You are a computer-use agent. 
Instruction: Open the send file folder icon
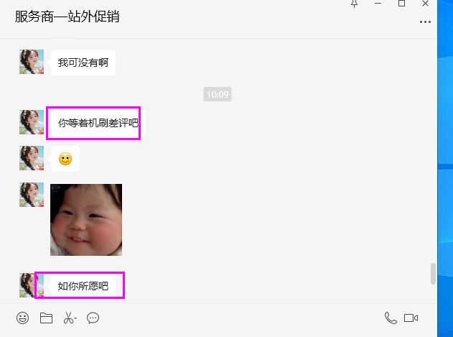pos(46,318)
